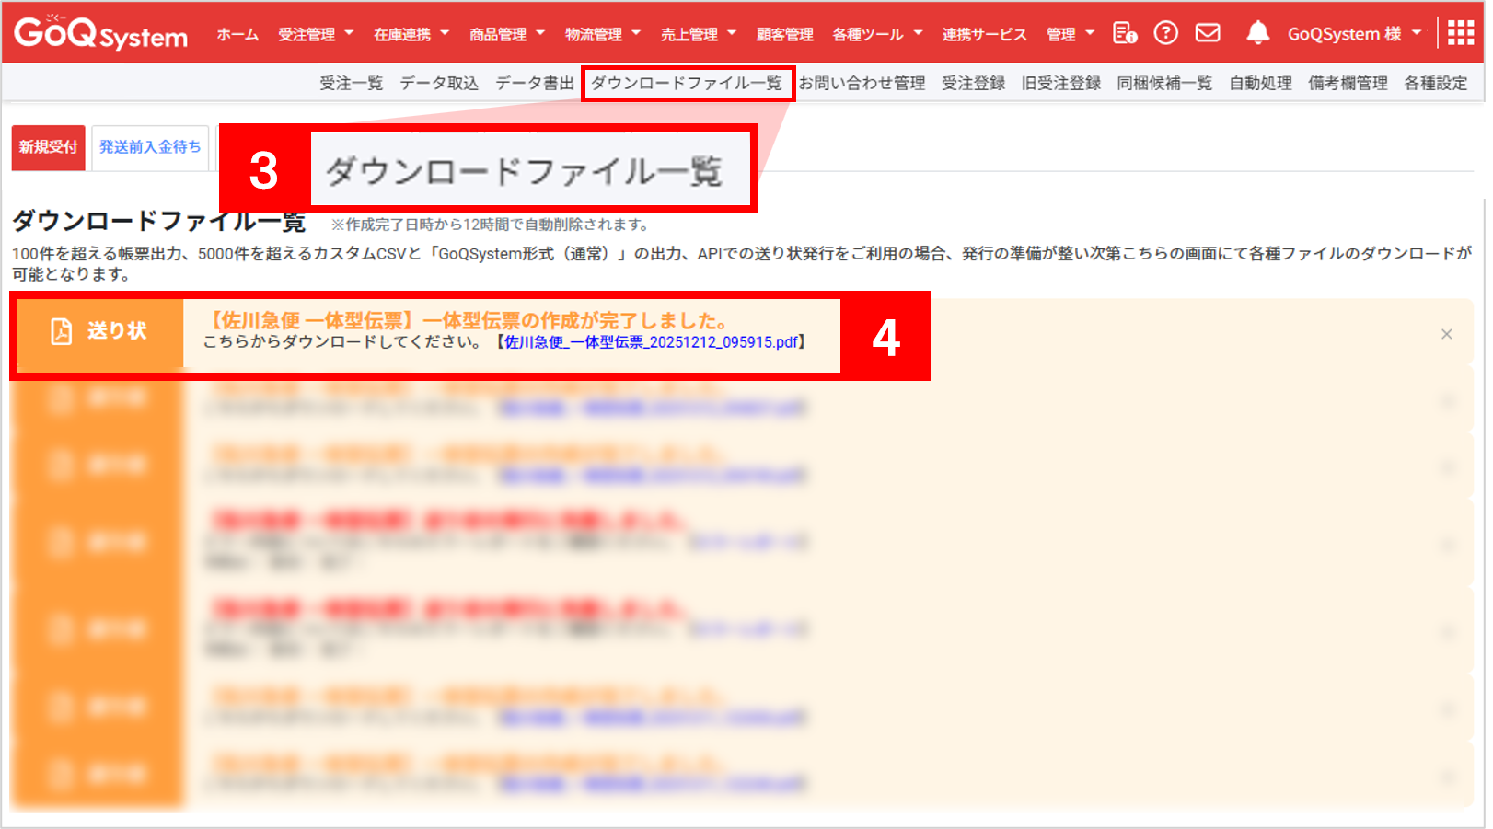The image size is (1493, 829).
Task: Dismiss the 佐川急便 一体型伝票 completion notification
Action: 1446,334
